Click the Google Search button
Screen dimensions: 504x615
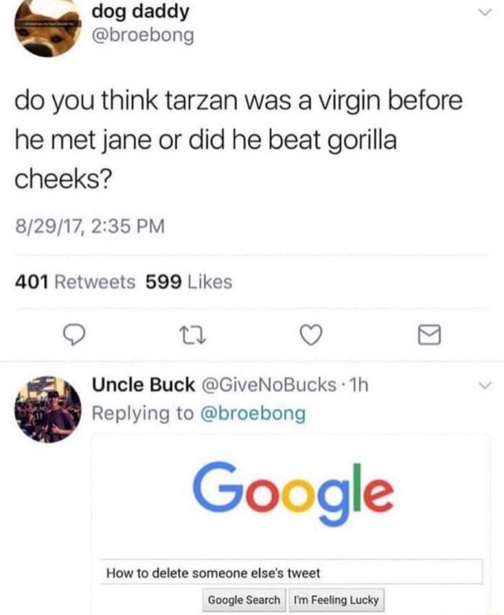click(244, 600)
